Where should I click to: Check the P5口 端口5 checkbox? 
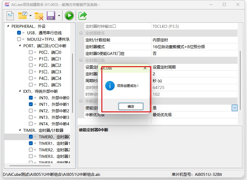click(x=31, y=85)
